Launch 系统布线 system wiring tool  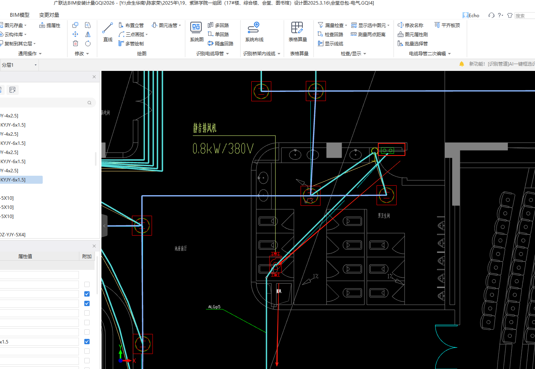[x=254, y=32]
